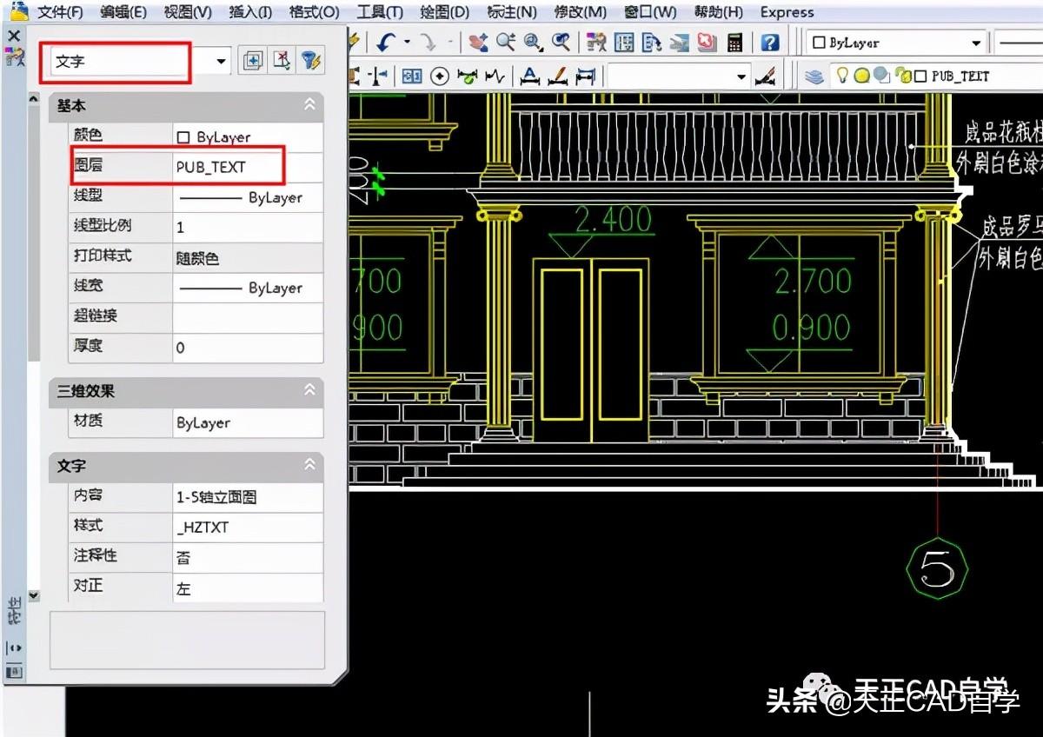This screenshot has height=737, width=1043.
Task: Toggle the PICKADD value button
Action: (x=252, y=60)
